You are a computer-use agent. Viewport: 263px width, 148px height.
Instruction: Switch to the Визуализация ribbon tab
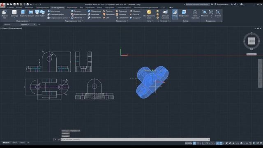(72, 7)
